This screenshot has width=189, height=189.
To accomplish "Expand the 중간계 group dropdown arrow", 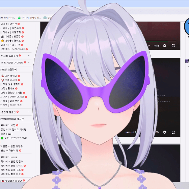I will click(29, 112).
